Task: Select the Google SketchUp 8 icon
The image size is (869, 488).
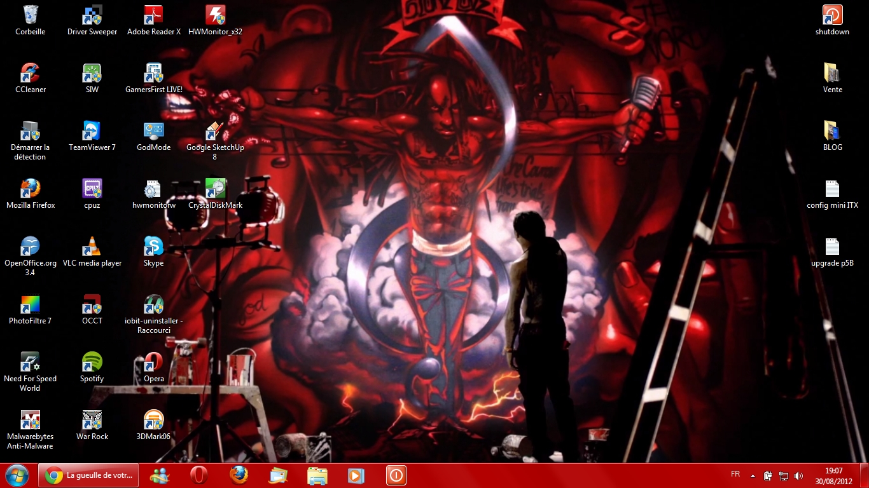Action: point(215,132)
